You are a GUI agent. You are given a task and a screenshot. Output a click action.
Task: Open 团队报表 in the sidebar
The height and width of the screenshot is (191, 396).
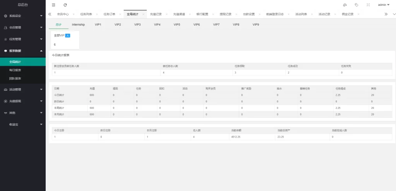tap(23, 78)
